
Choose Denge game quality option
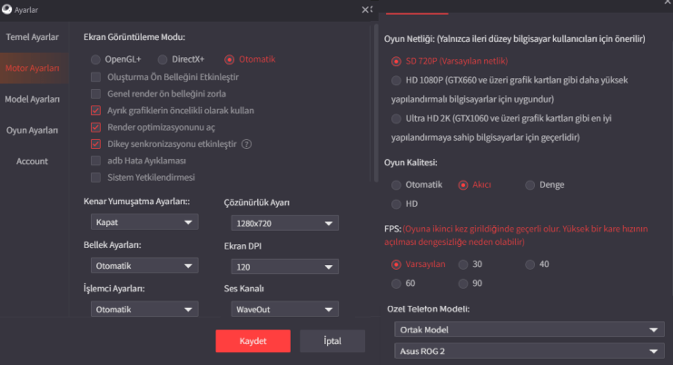530,185
